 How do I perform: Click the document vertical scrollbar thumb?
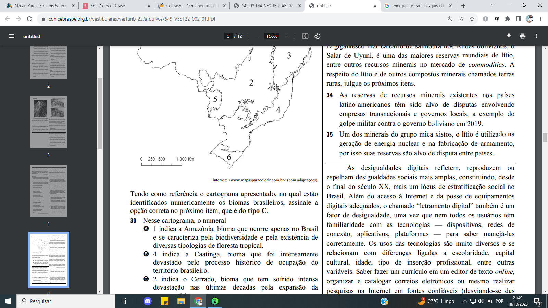click(x=545, y=137)
